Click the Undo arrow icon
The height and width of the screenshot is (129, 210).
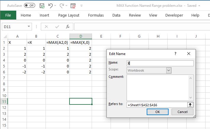click(50, 6)
